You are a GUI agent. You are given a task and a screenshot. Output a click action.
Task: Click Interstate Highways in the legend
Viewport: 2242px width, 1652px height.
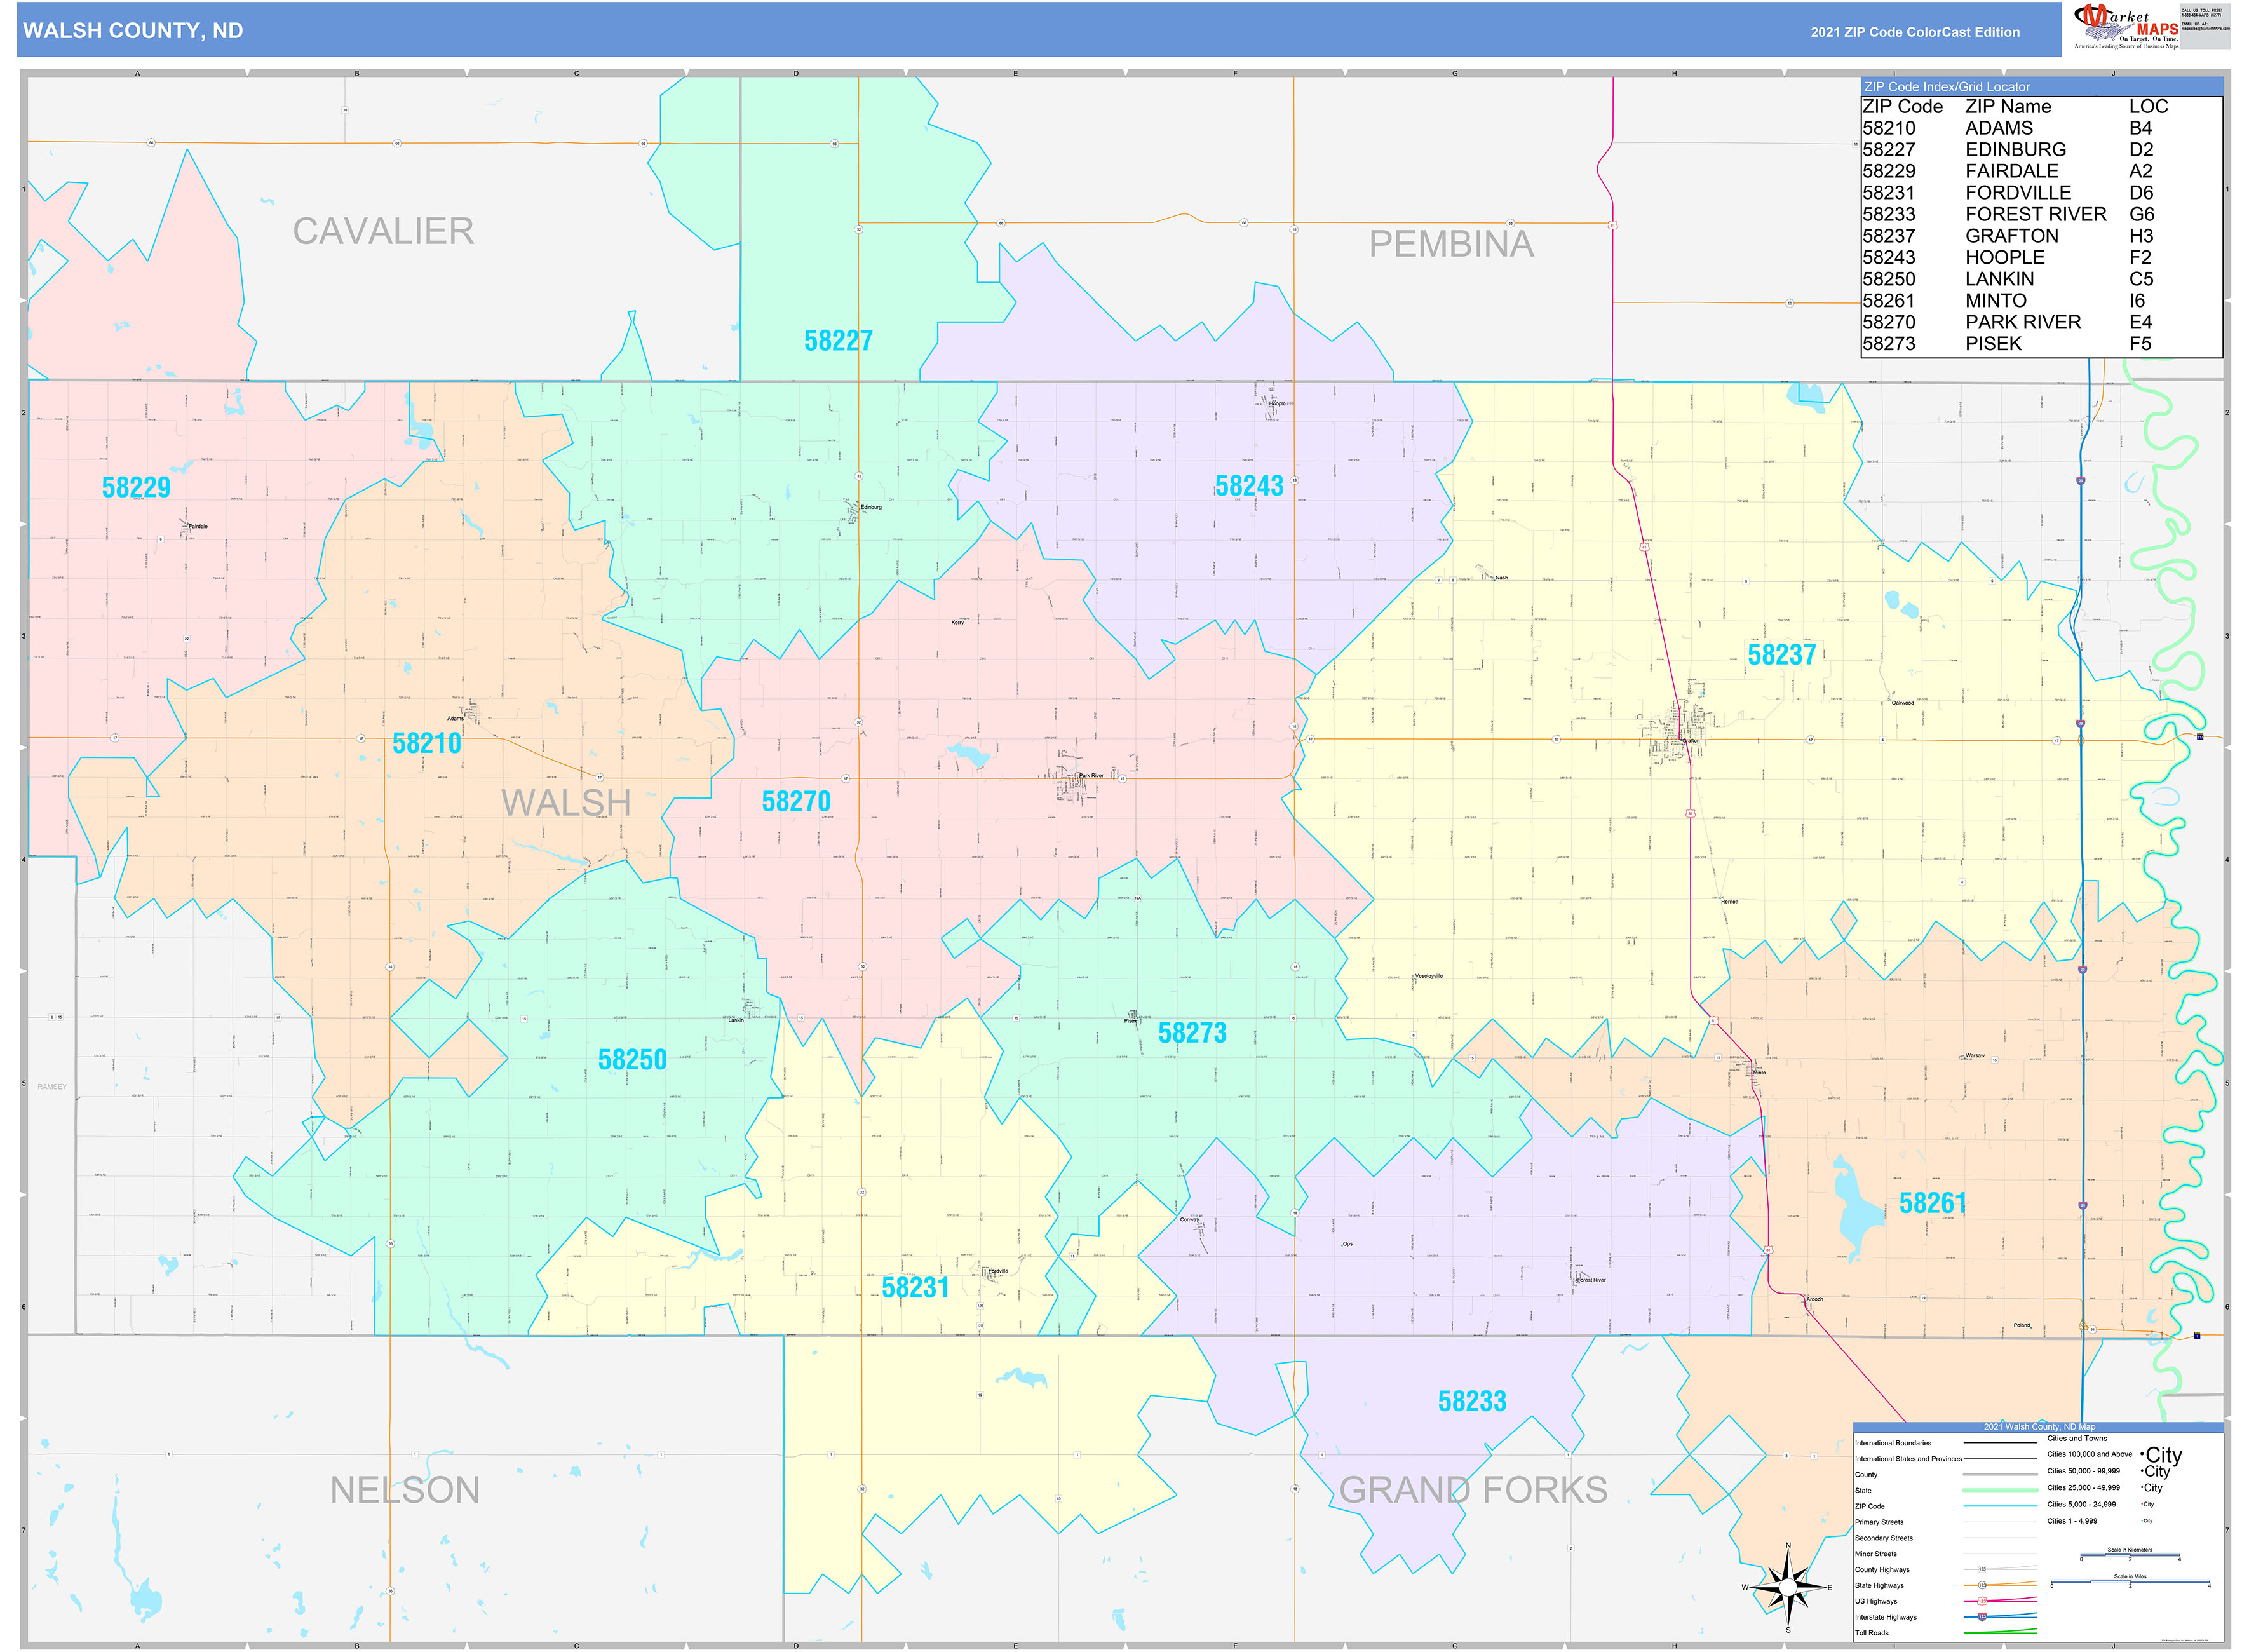coord(1886,1617)
